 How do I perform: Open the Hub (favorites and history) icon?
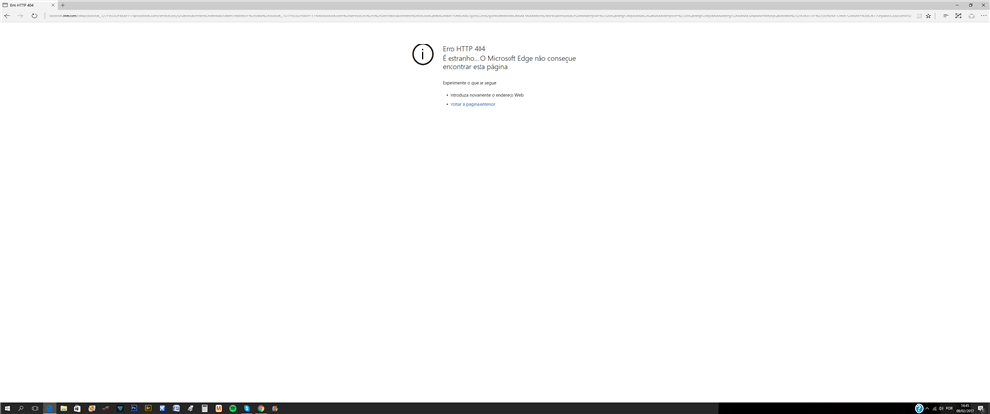point(946,15)
